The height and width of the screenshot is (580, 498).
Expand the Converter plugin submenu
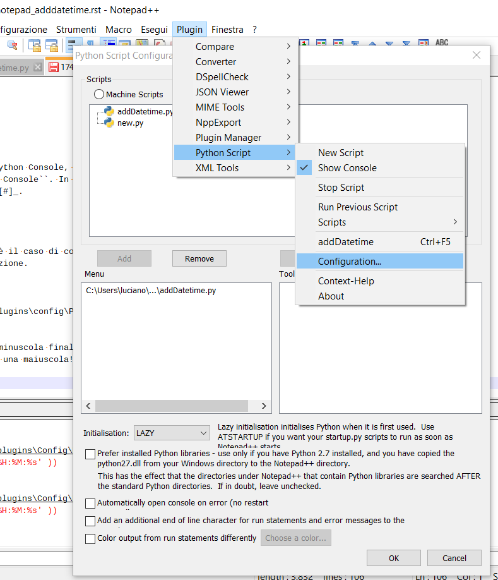[235, 62]
